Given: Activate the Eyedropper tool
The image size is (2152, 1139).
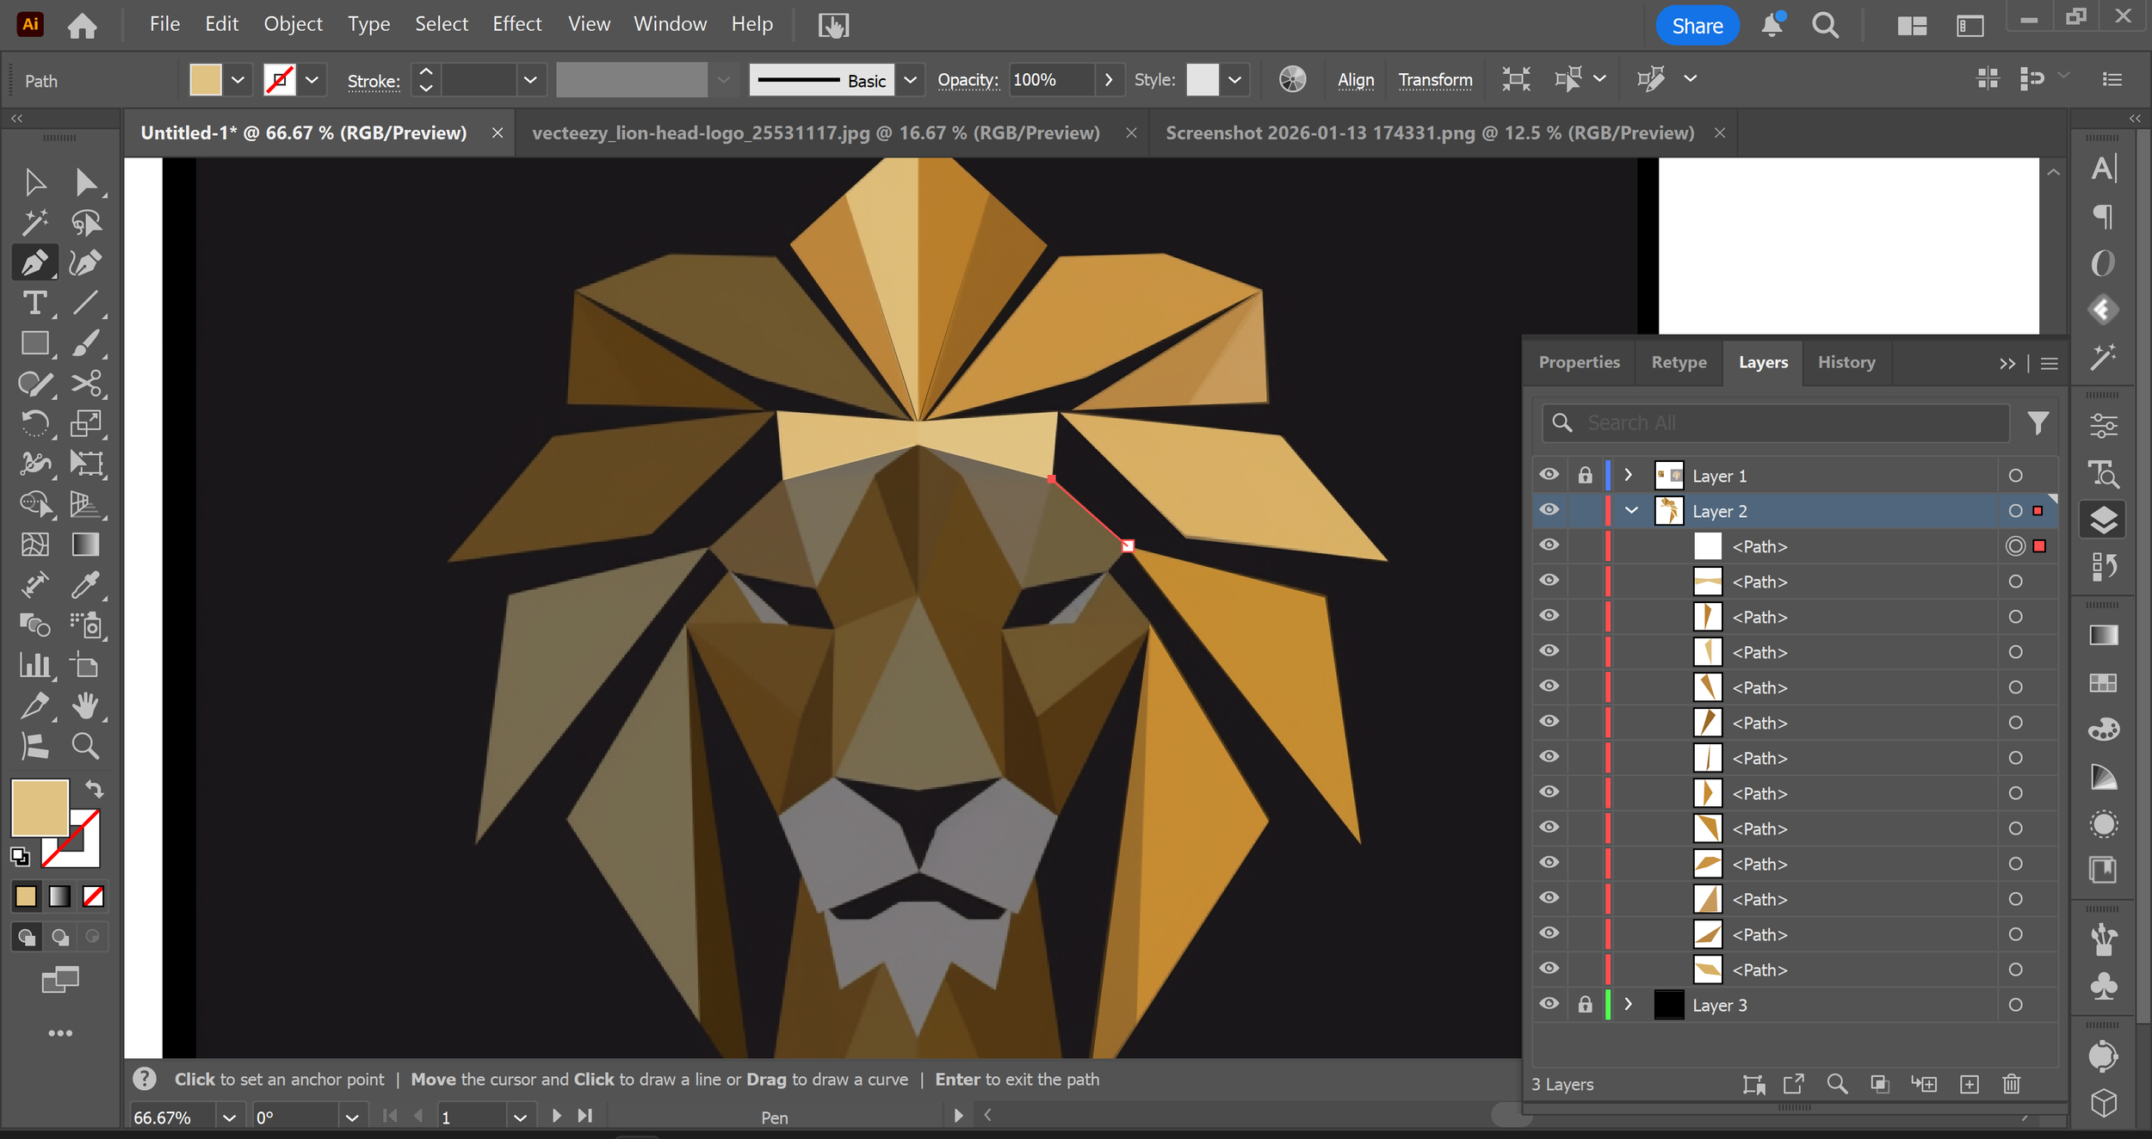Looking at the screenshot, I should coord(85,585).
